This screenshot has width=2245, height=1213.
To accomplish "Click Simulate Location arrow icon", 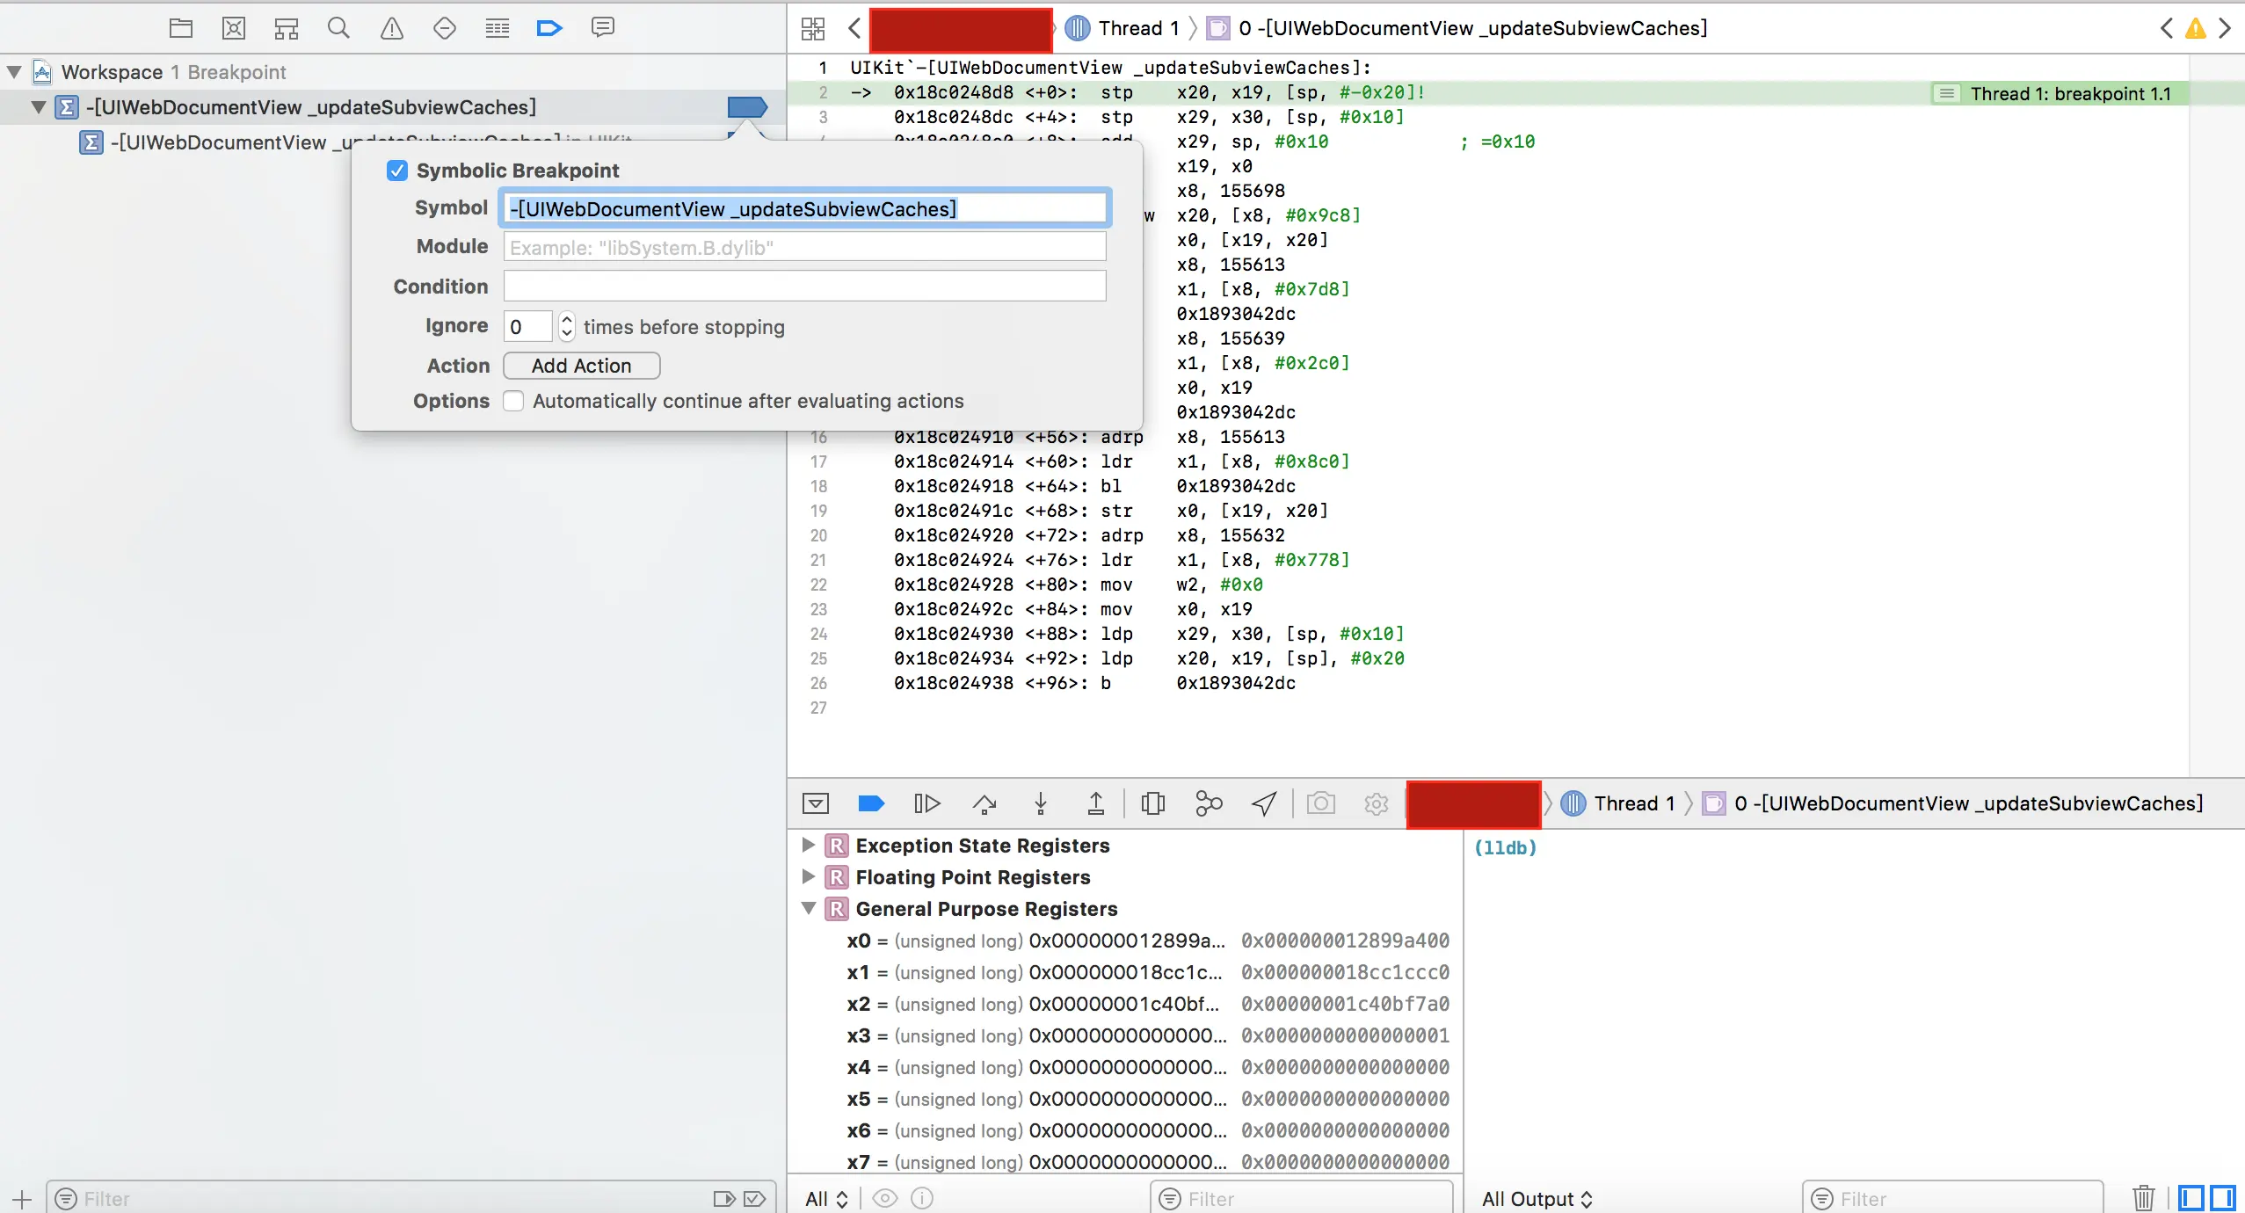I will (1264, 803).
